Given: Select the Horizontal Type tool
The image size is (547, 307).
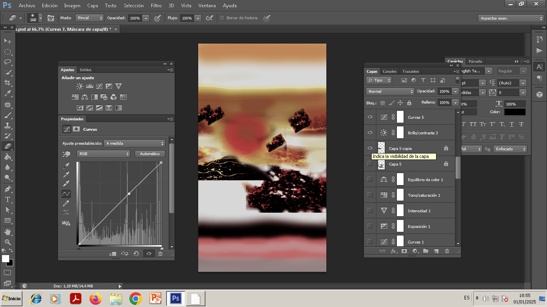Looking at the screenshot, I should [8, 199].
